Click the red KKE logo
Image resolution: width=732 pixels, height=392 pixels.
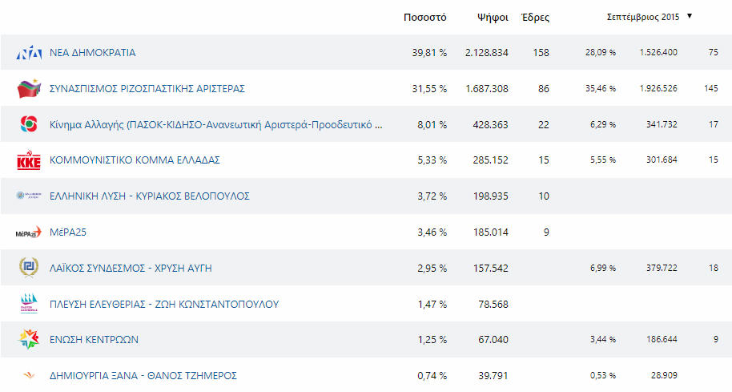[29, 160]
